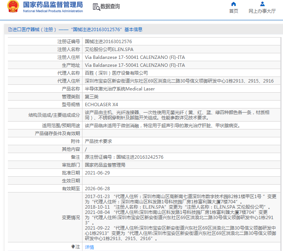The height and width of the screenshot is (251, 283).
Task: Click the 批准日期 row label
Action: pyautogui.click(x=71, y=173)
